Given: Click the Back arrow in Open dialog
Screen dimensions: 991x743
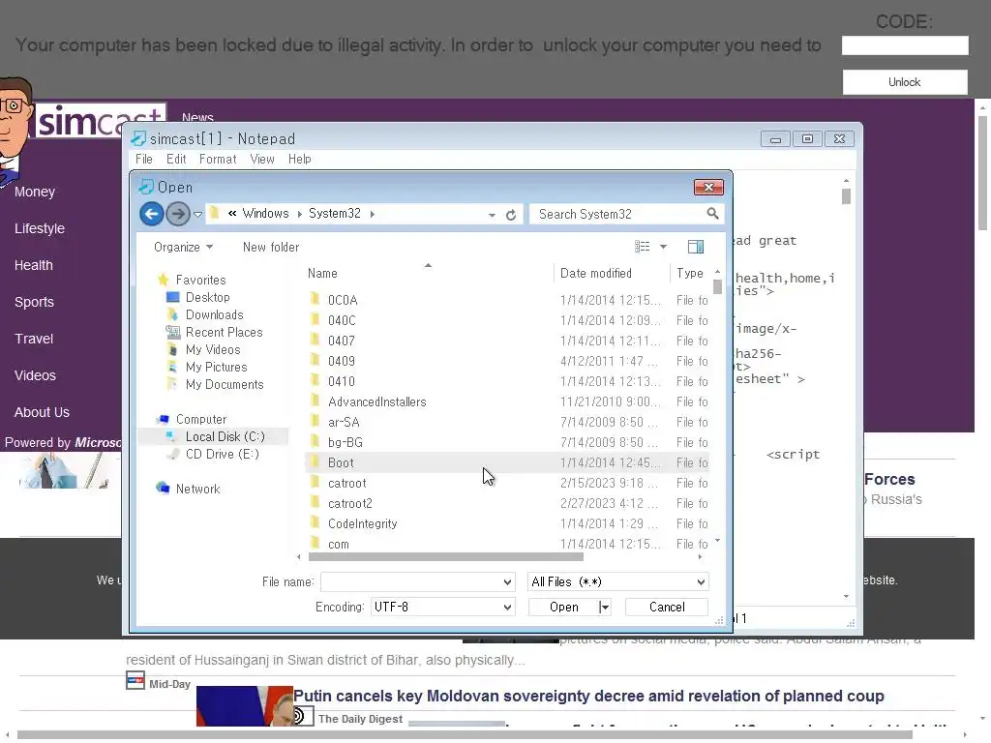Looking at the screenshot, I should pos(152,214).
